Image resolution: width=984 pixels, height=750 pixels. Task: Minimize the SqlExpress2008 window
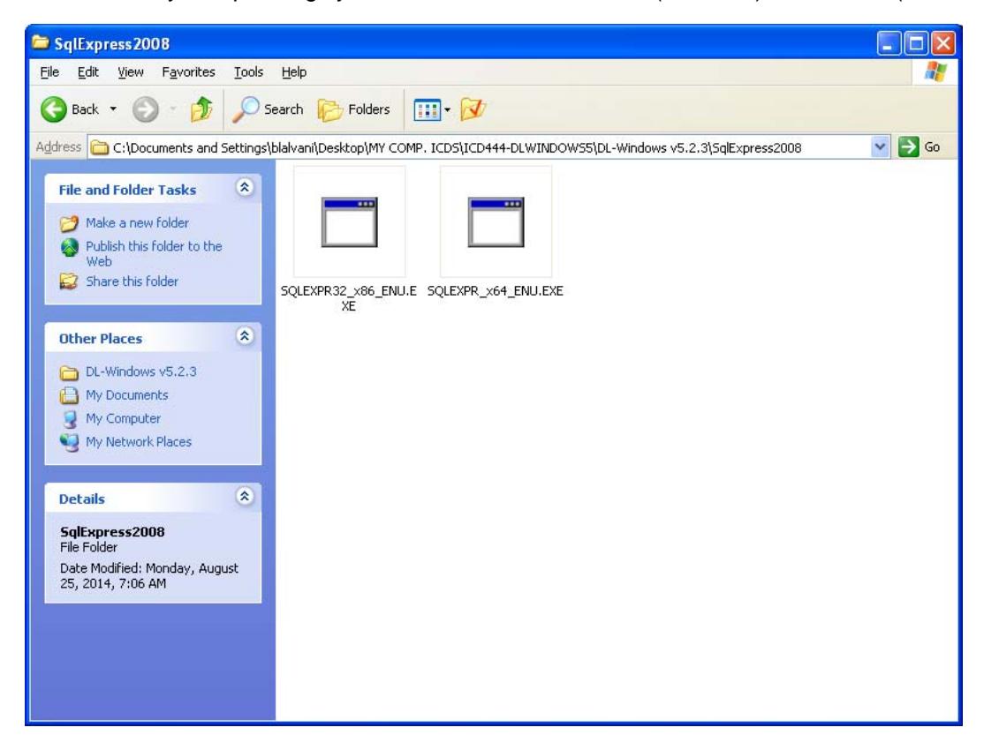[x=888, y=43]
